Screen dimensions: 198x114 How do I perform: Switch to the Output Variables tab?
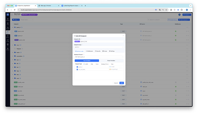click(111, 61)
